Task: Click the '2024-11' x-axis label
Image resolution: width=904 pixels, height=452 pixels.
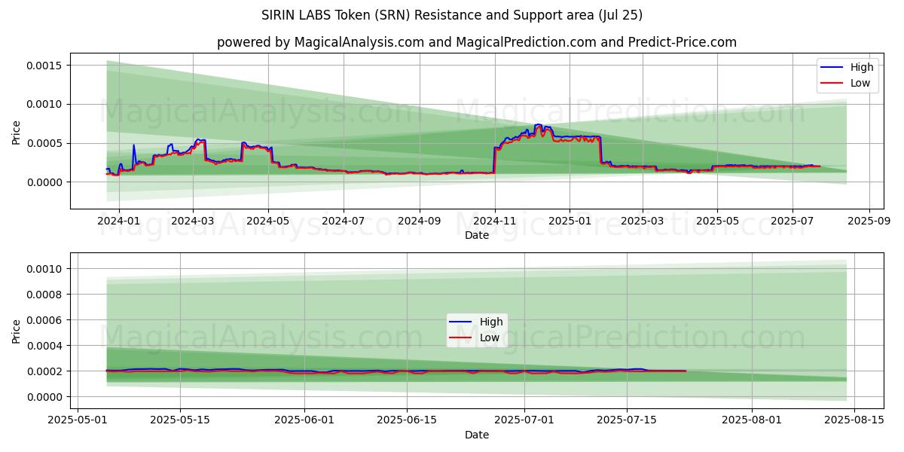Action: pos(495,221)
